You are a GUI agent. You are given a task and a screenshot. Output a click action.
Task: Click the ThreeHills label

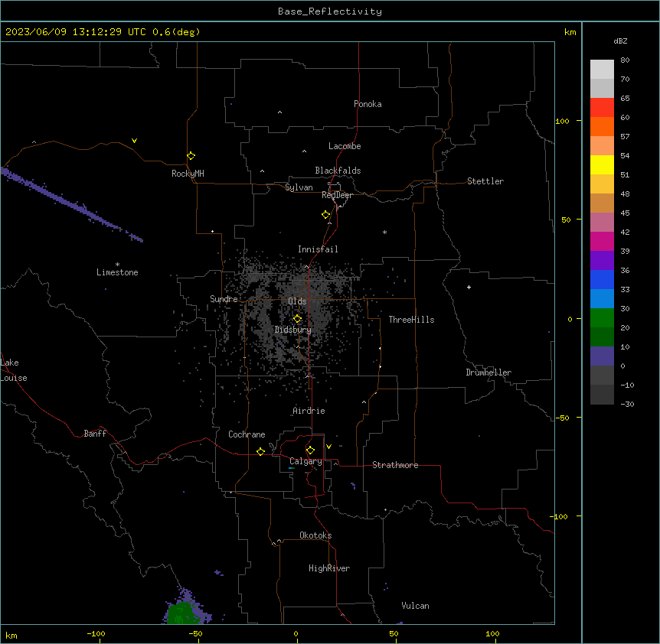[411, 320]
